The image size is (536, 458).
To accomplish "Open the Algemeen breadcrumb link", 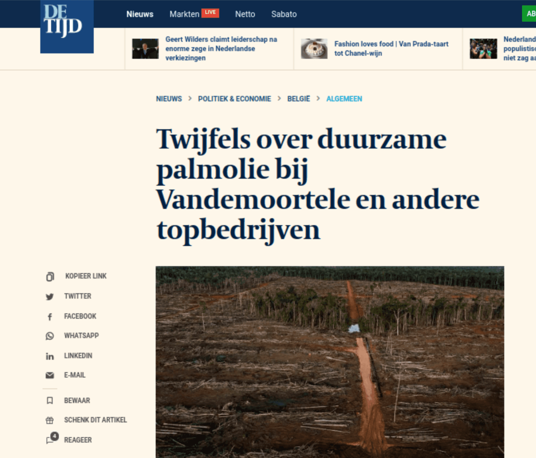I will pos(344,99).
